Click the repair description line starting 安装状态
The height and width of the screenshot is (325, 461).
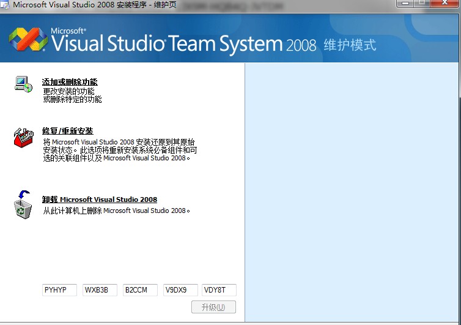(x=120, y=150)
